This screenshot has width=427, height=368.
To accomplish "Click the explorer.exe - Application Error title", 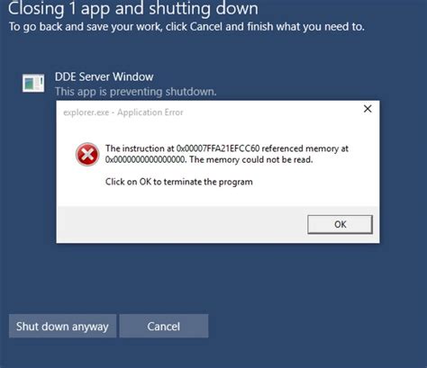I will click(x=123, y=112).
